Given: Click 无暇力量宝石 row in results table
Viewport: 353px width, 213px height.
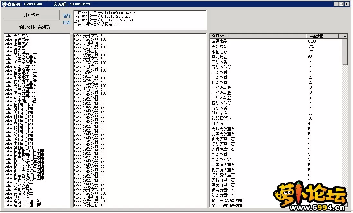Looking at the screenshot, I should point(276,180).
